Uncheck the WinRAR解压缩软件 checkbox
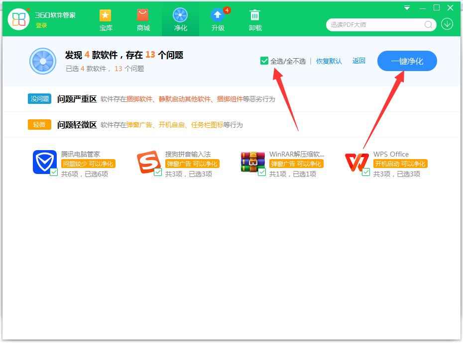The width and height of the screenshot is (463, 343). pyautogui.click(x=262, y=172)
